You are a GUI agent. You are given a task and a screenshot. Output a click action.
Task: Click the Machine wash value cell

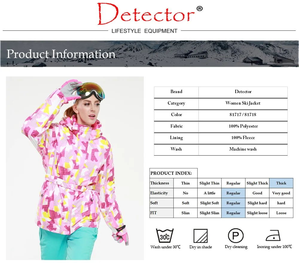coord(243,149)
